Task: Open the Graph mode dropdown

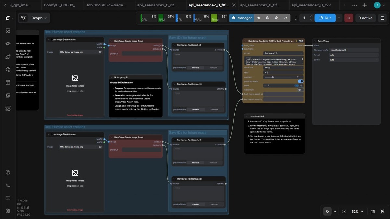Action: 34,18
